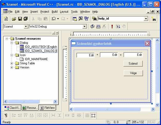Collapse the Dialog folder node
Viewport: 161px width, 125px height.
(x=12, y=43)
